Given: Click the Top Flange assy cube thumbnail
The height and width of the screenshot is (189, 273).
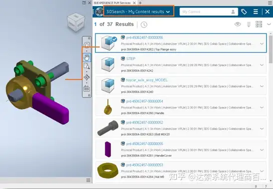Looking at the screenshot, I should 108,43.
